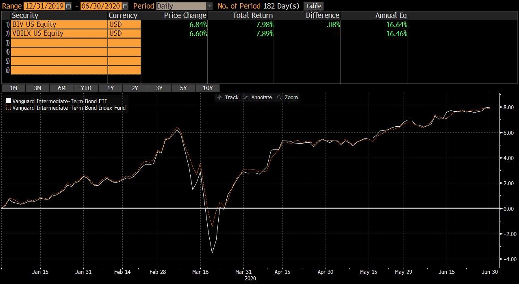Open the start date calendar icon
Image resolution: width=519 pixels, height=284 pixels.
[68, 6]
